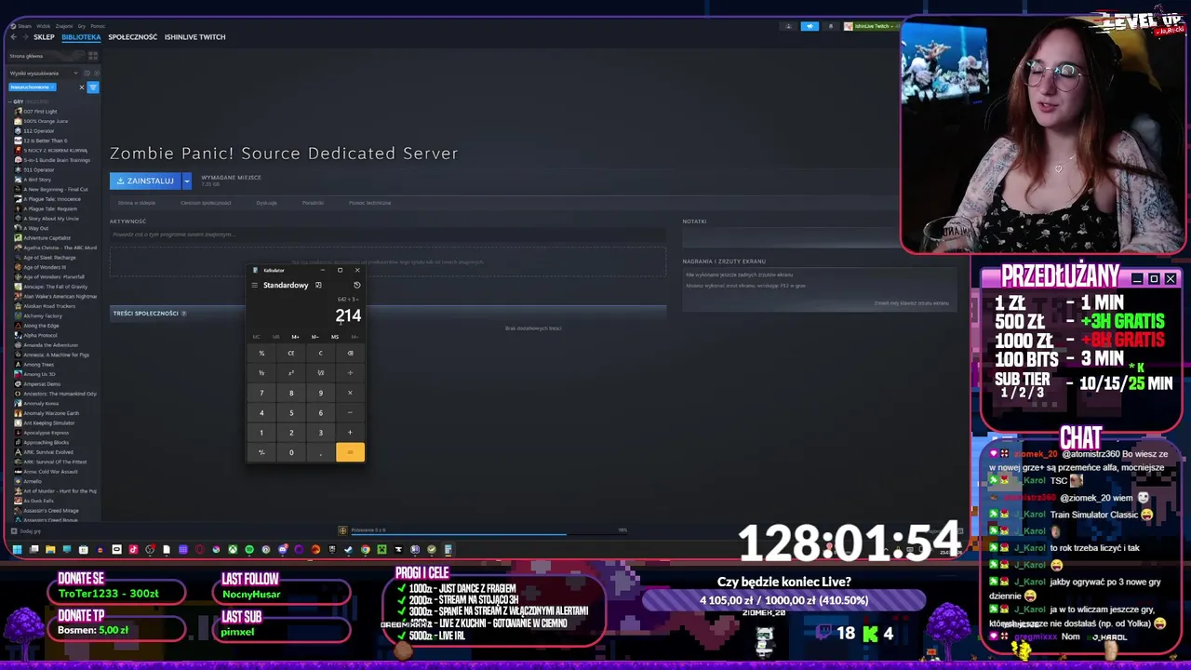Image resolution: width=1191 pixels, height=670 pixels.
Task: Open Strona w sklepie link
Action: pyautogui.click(x=137, y=203)
